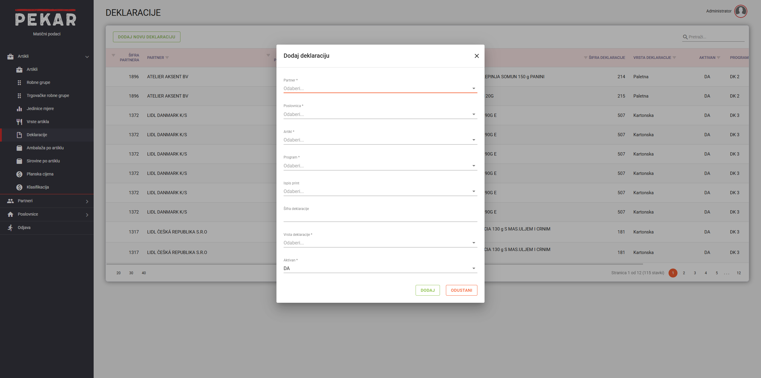Open the Vrsta deklaracije dropdown
Viewport: 761px width, 378px height.
pos(380,243)
